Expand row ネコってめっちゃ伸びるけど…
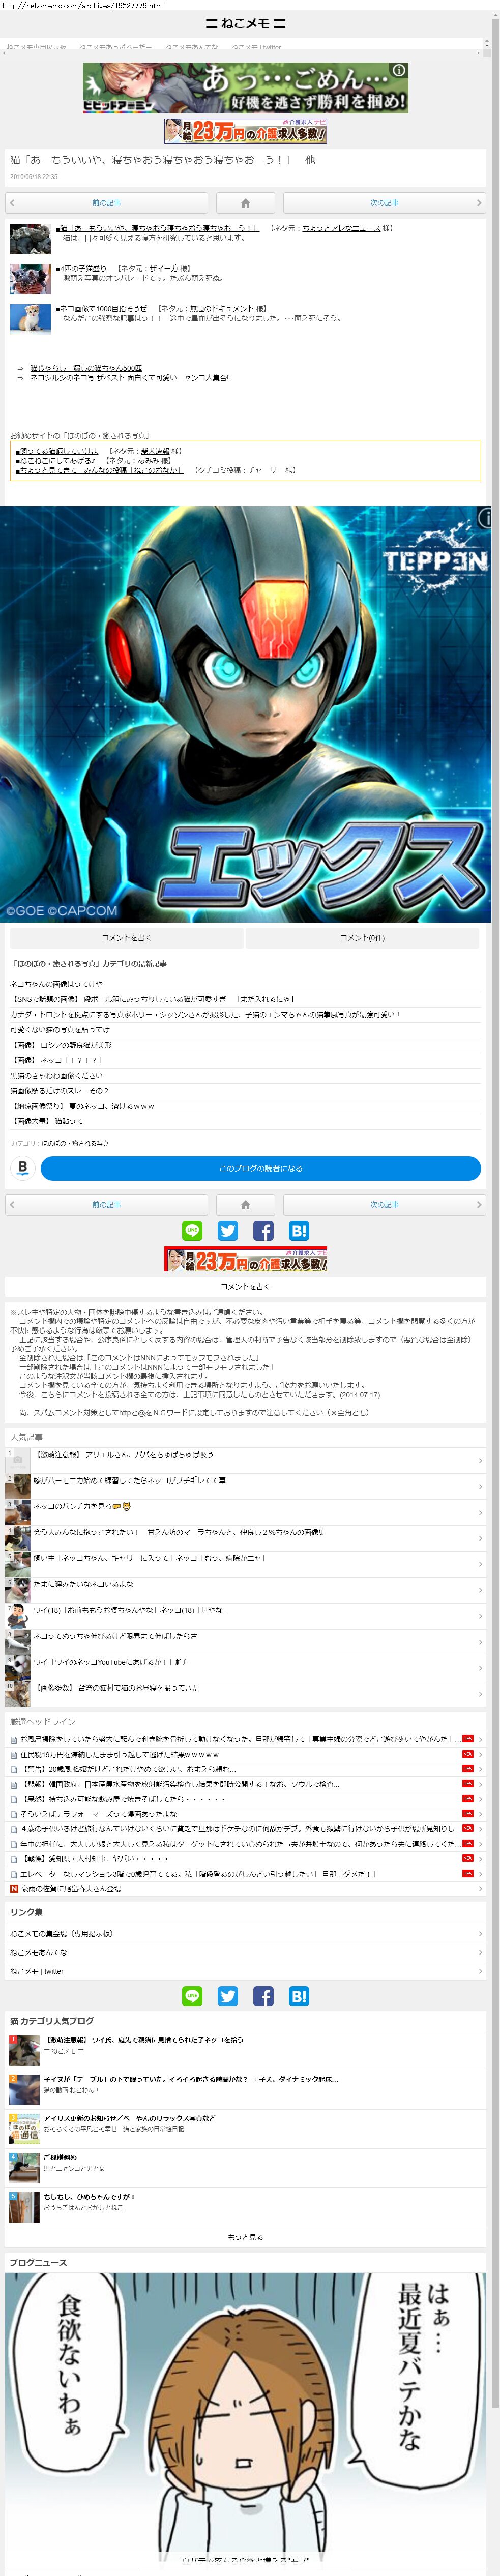The height and width of the screenshot is (2576, 500). coord(245,1642)
